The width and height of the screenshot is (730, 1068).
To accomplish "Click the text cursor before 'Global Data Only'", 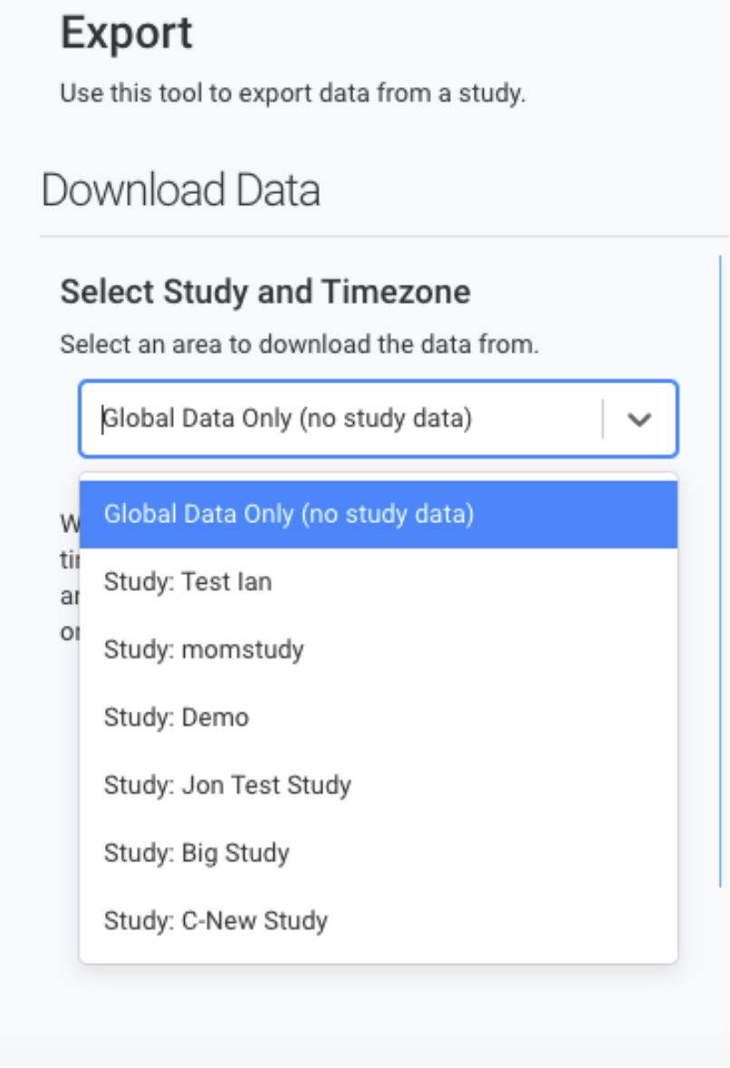I will (x=102, y=420).
